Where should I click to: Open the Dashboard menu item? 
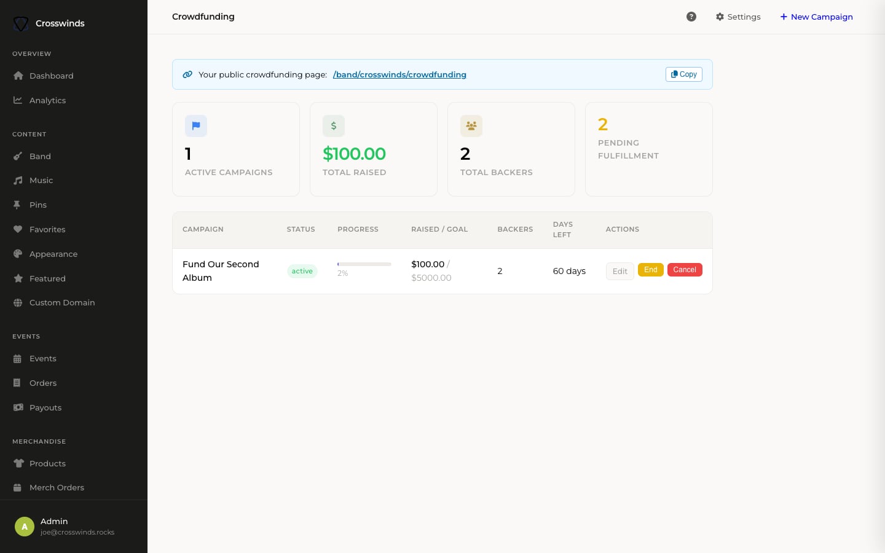tap(74, 76)
